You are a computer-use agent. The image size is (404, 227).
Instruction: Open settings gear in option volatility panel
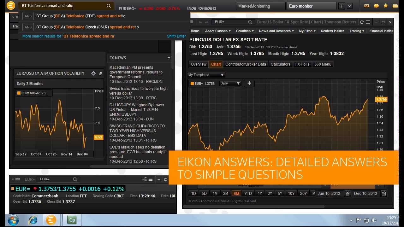93,73
